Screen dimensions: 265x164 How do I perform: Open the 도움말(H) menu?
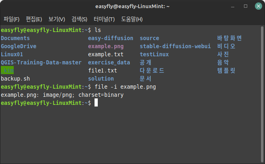(x=132, y=19)
